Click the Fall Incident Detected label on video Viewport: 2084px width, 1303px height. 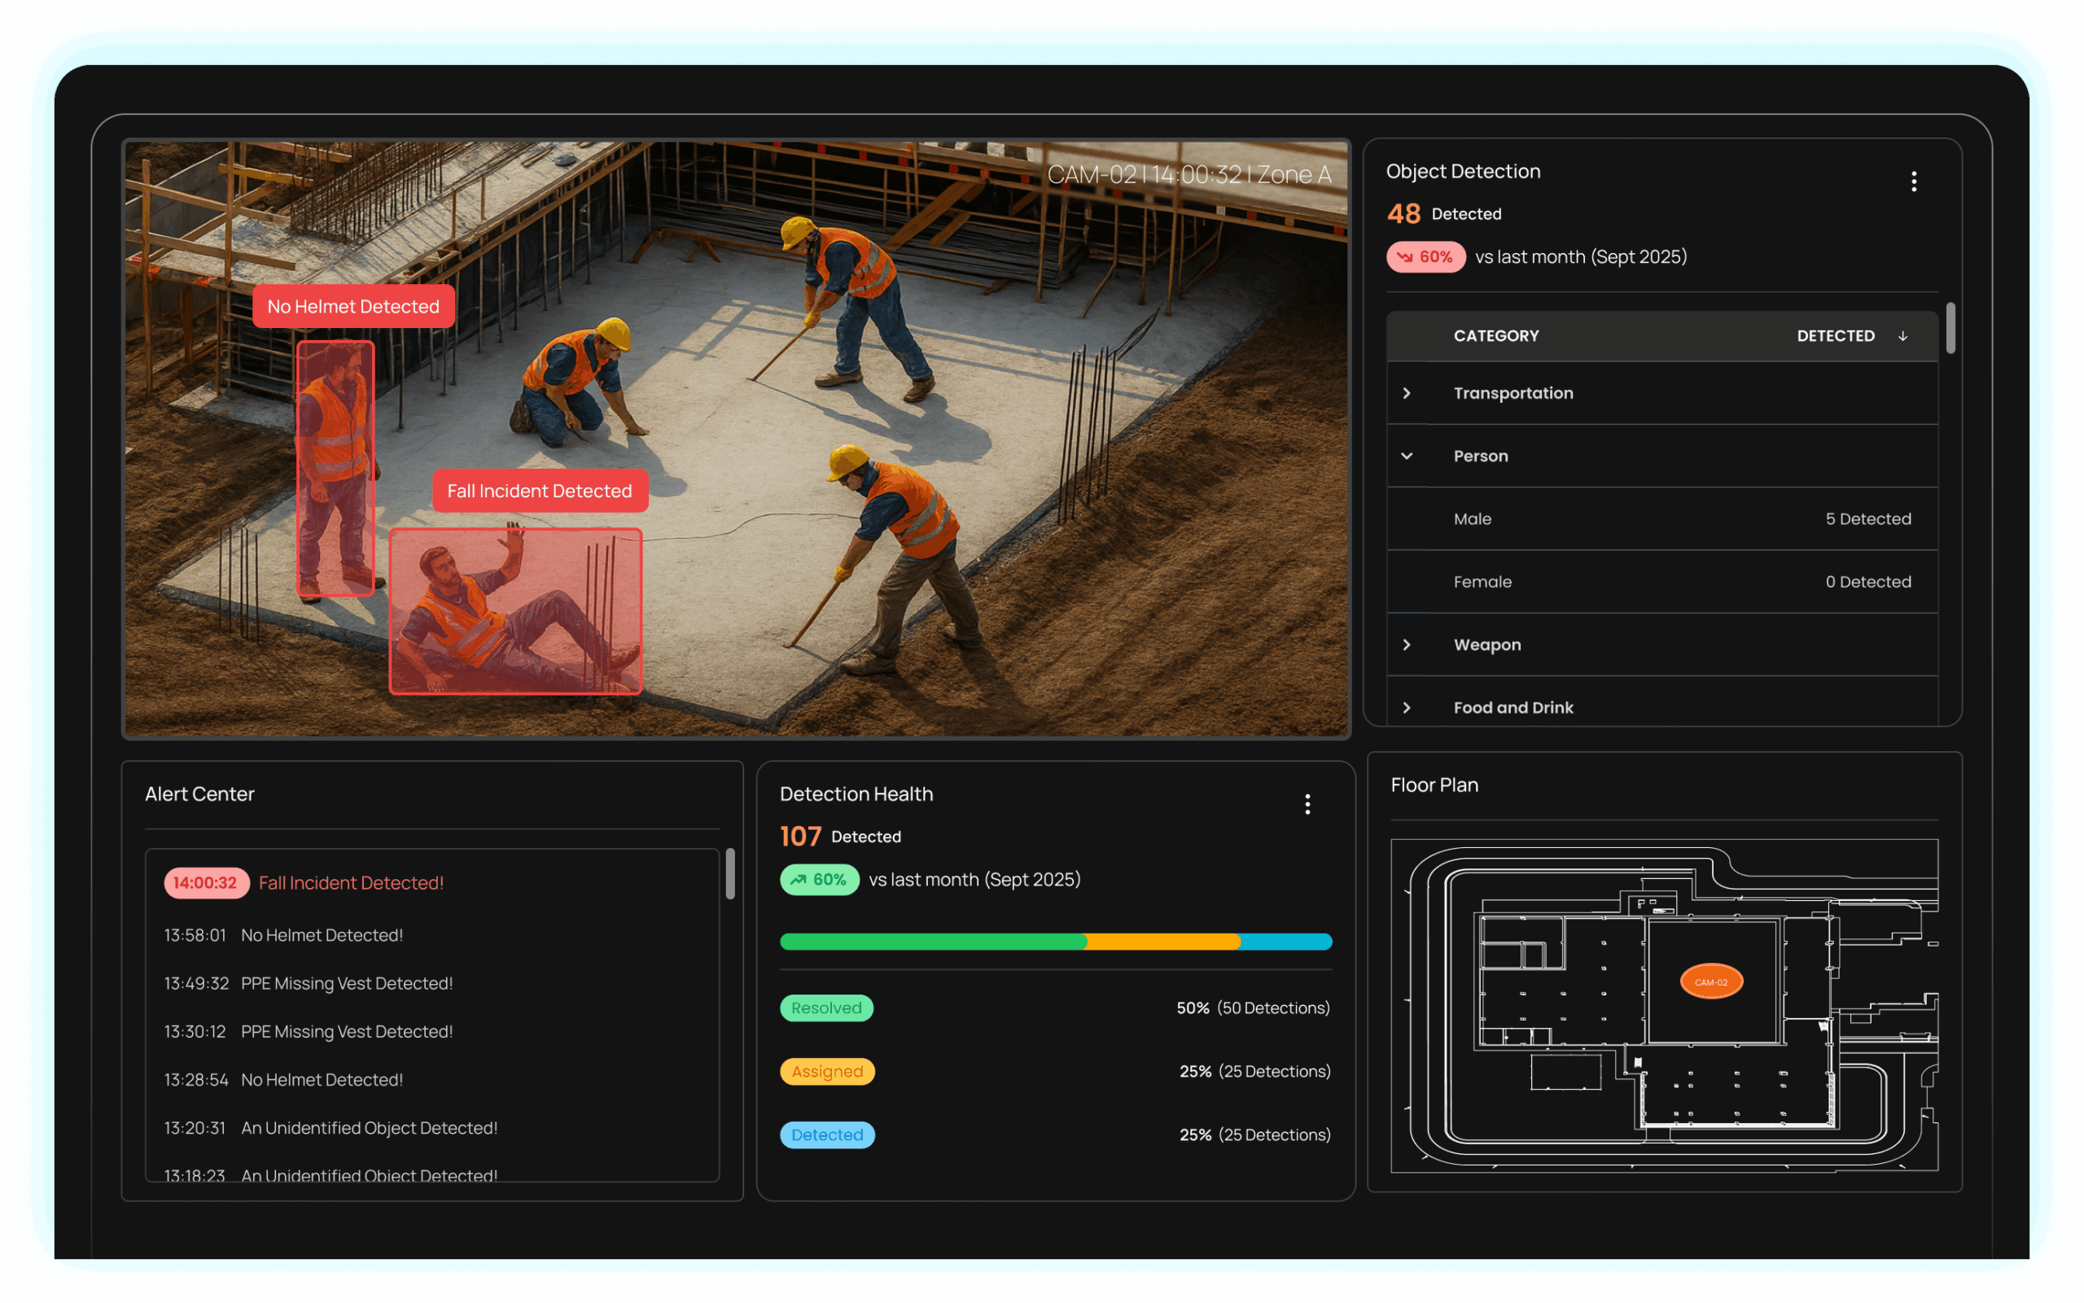click(540, 492)
